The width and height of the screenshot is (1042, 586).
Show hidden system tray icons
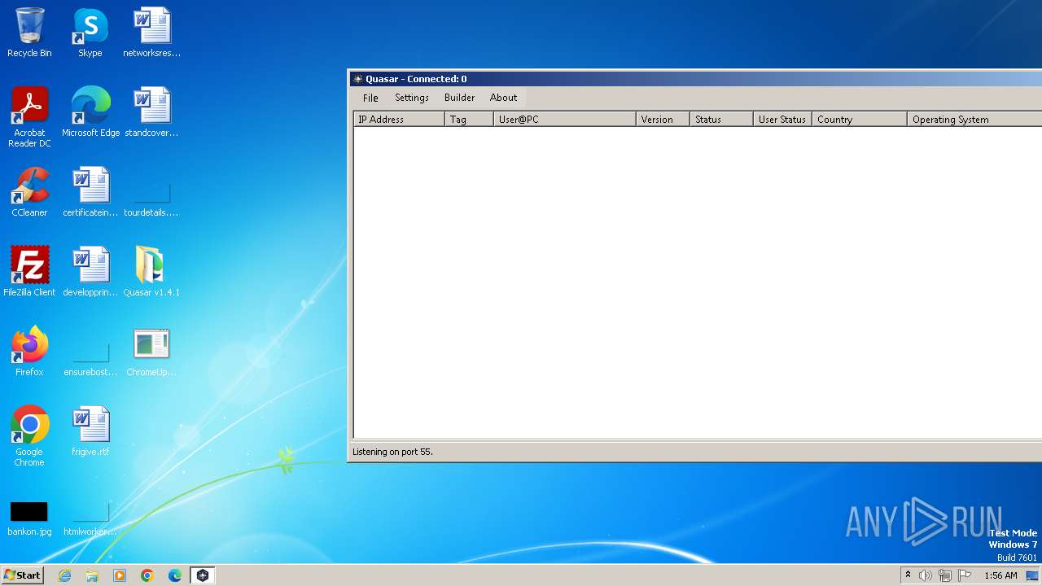[908, 575]
